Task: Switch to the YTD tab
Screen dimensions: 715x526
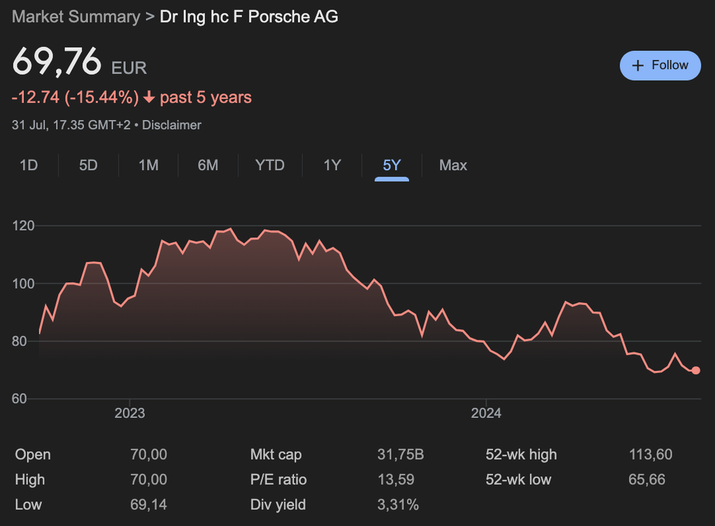Action: [270, 165]
